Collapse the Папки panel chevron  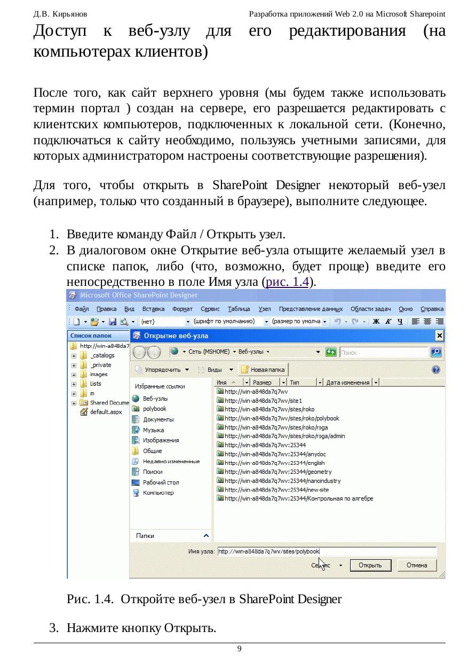point(207,535)
